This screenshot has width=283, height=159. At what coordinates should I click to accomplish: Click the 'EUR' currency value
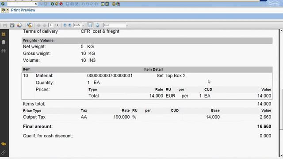tap(170, 96)
